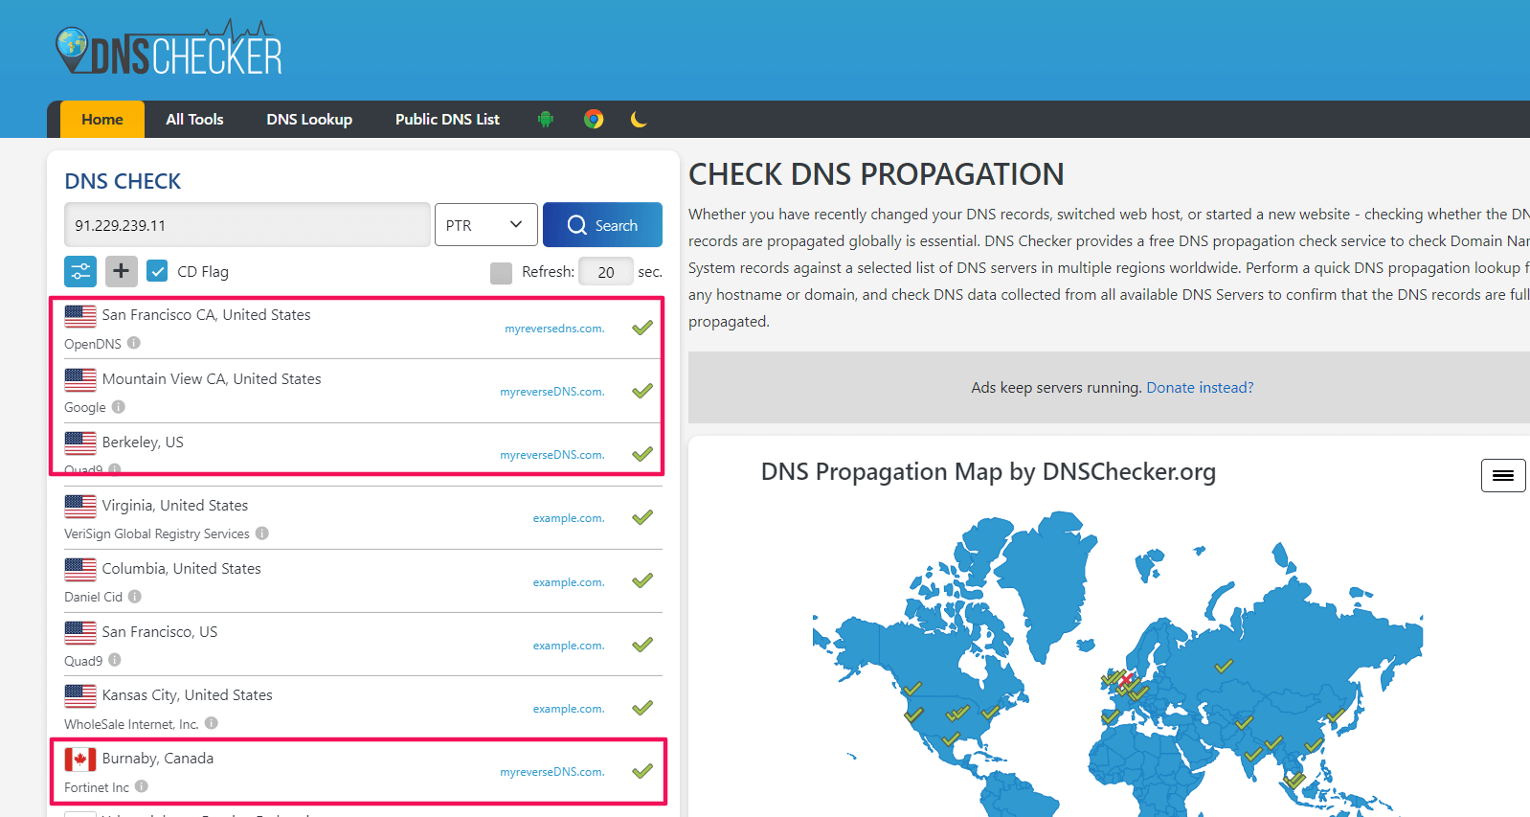Click info icon beside WholeSale Internet, Inc.
Screen dimensions: 1530x817
point(212,723)
